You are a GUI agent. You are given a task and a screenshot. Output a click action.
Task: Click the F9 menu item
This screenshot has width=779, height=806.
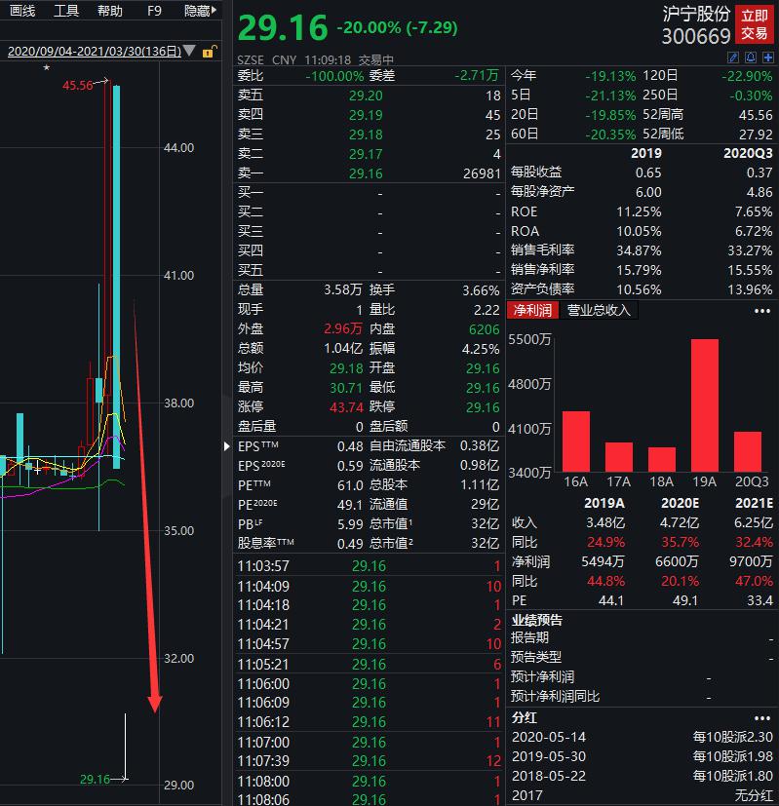point(154,11)
